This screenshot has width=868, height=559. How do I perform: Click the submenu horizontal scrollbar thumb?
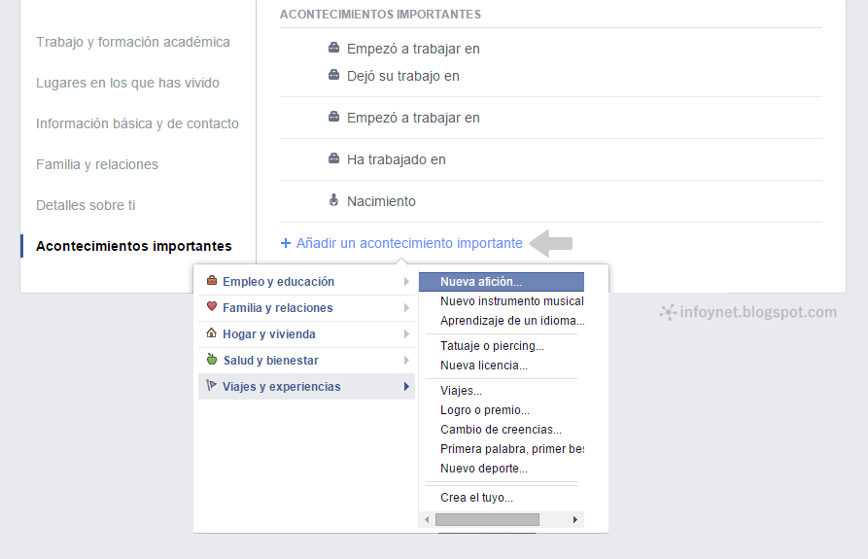click(487, 520)
